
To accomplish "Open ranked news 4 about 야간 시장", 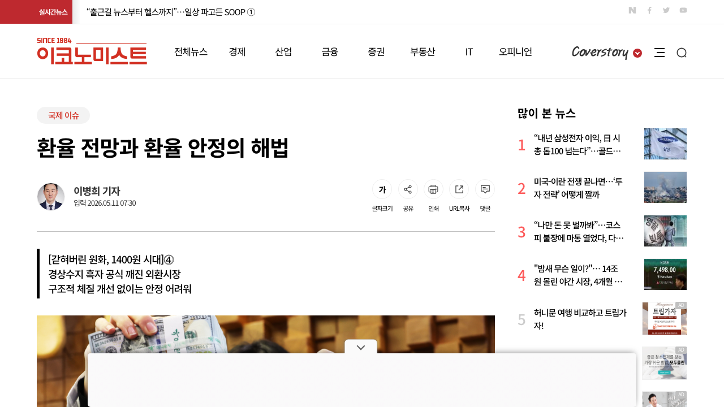I will [x=578, y=275].
